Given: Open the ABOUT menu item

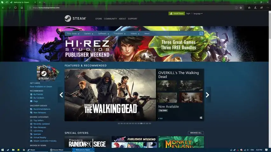Looking at the screenshot, I should 122,19.
